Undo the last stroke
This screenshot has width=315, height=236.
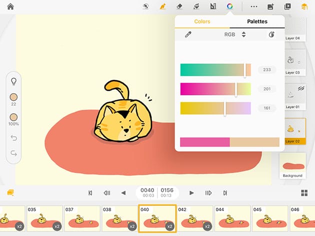[x=13, y=137]
